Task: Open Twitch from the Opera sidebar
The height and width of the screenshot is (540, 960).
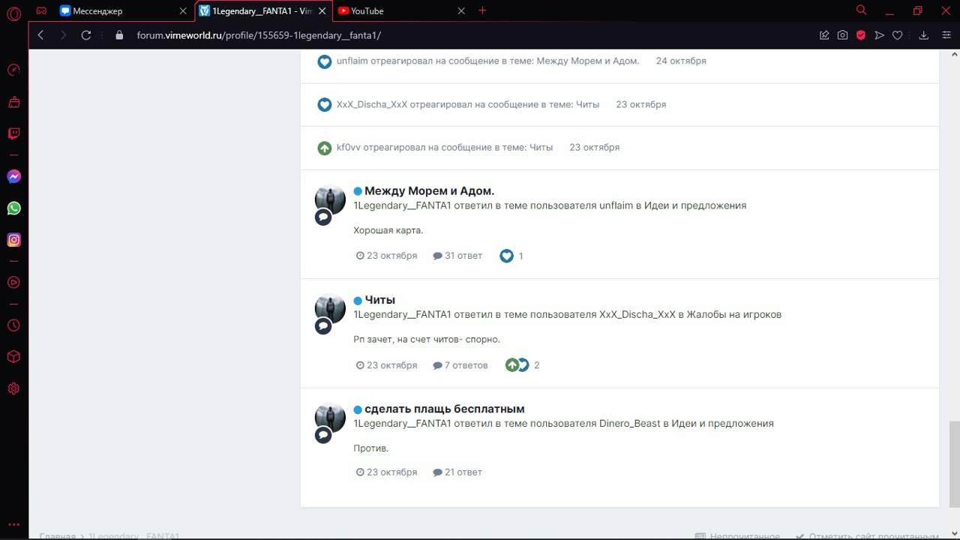Action: click(13, 133)
